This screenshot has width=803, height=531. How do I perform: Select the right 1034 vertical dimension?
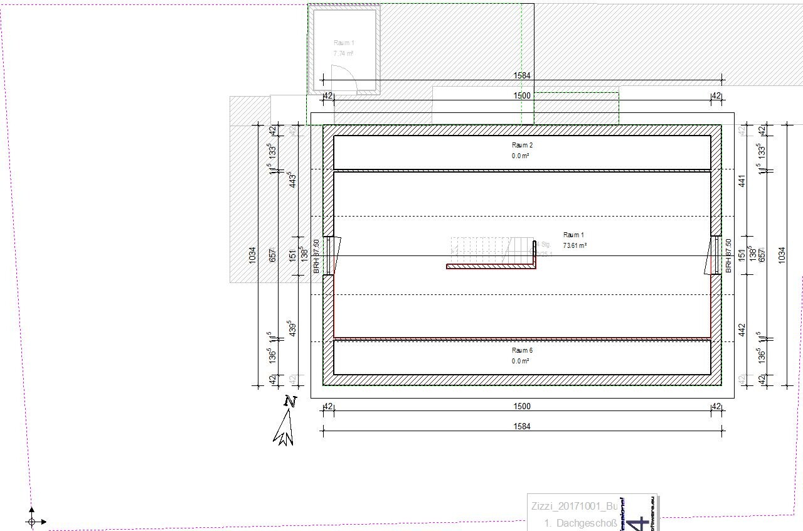pyautogui.click(x=782, y=254)
